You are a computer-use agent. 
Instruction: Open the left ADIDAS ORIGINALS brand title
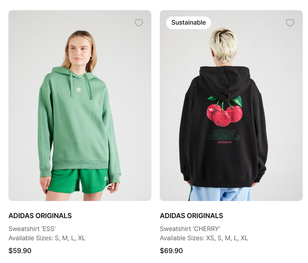coord(40,215)
